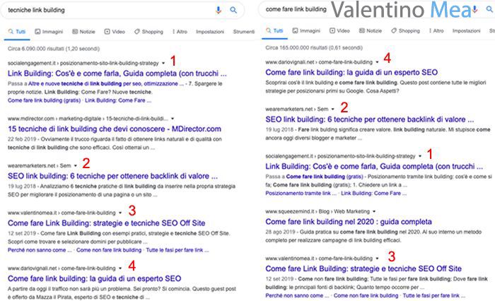Screen dimensions: 495x301
Task: Click the www.mdirector.com › marketing-digitale breadcrumb
Action: tap(88, 119)
